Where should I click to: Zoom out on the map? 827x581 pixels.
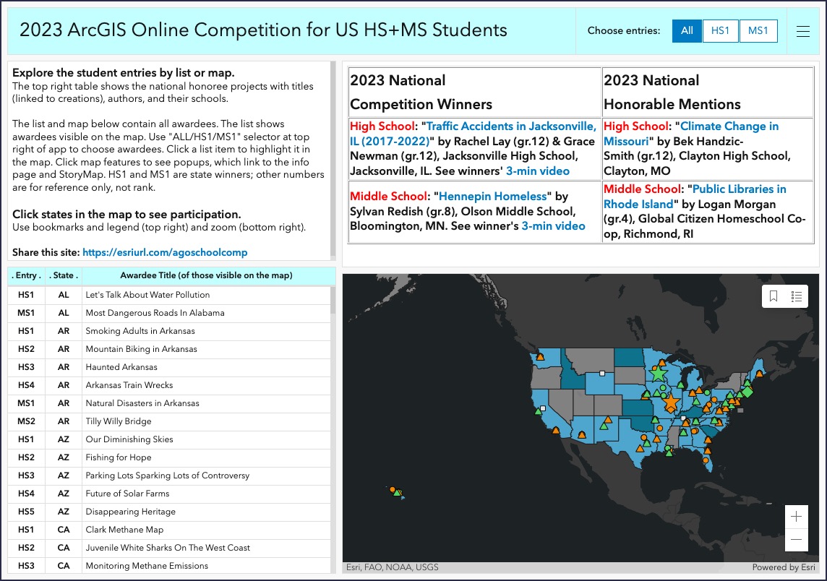(x=796, y=539)
